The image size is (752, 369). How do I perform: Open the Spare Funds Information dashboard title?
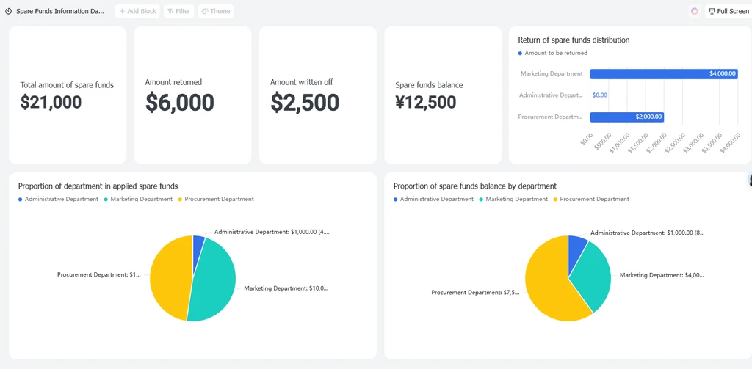click(x=60, y=11)
